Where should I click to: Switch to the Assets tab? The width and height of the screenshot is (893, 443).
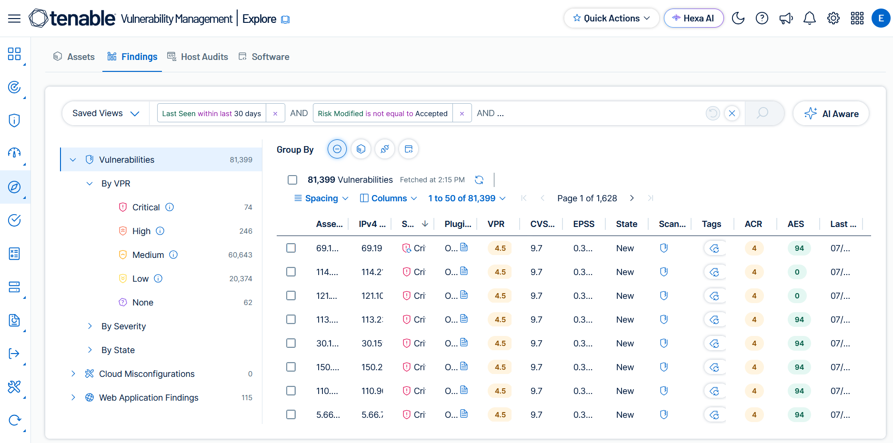(74, 57)
